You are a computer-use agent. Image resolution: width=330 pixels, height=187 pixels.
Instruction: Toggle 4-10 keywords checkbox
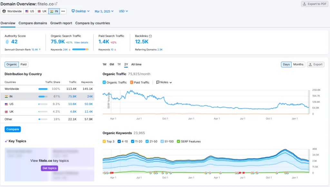coord(119,141)
